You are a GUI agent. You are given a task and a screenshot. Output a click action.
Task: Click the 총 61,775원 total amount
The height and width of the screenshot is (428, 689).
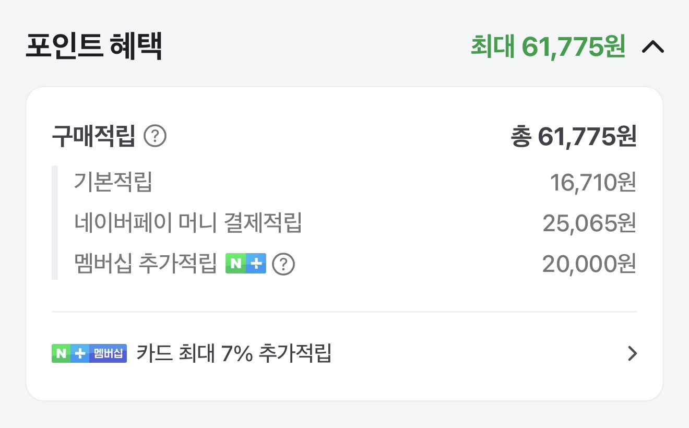[x=574, y=137]
